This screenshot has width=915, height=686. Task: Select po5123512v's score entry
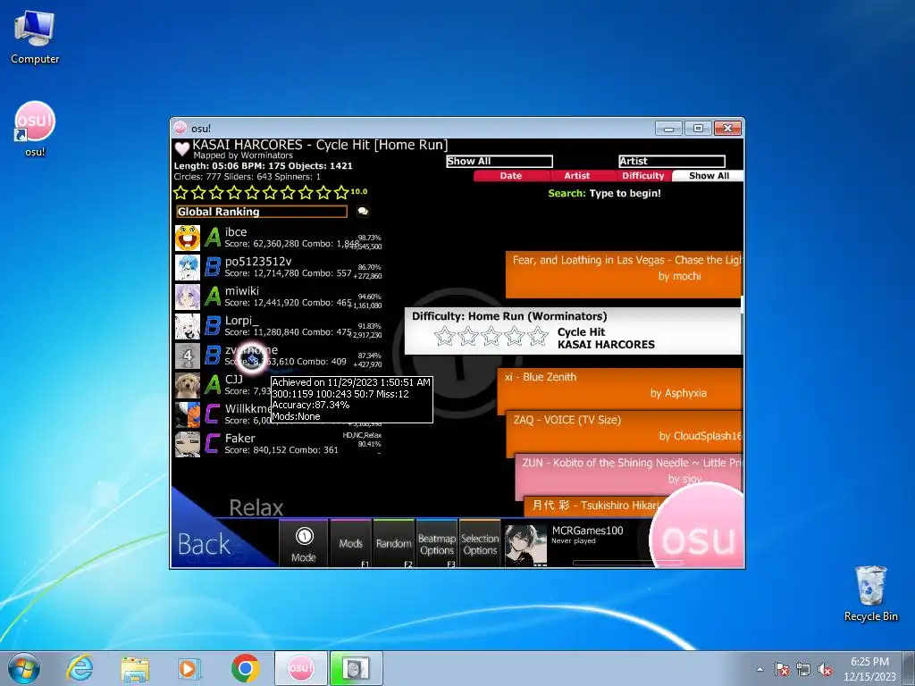tap(279, 267)
